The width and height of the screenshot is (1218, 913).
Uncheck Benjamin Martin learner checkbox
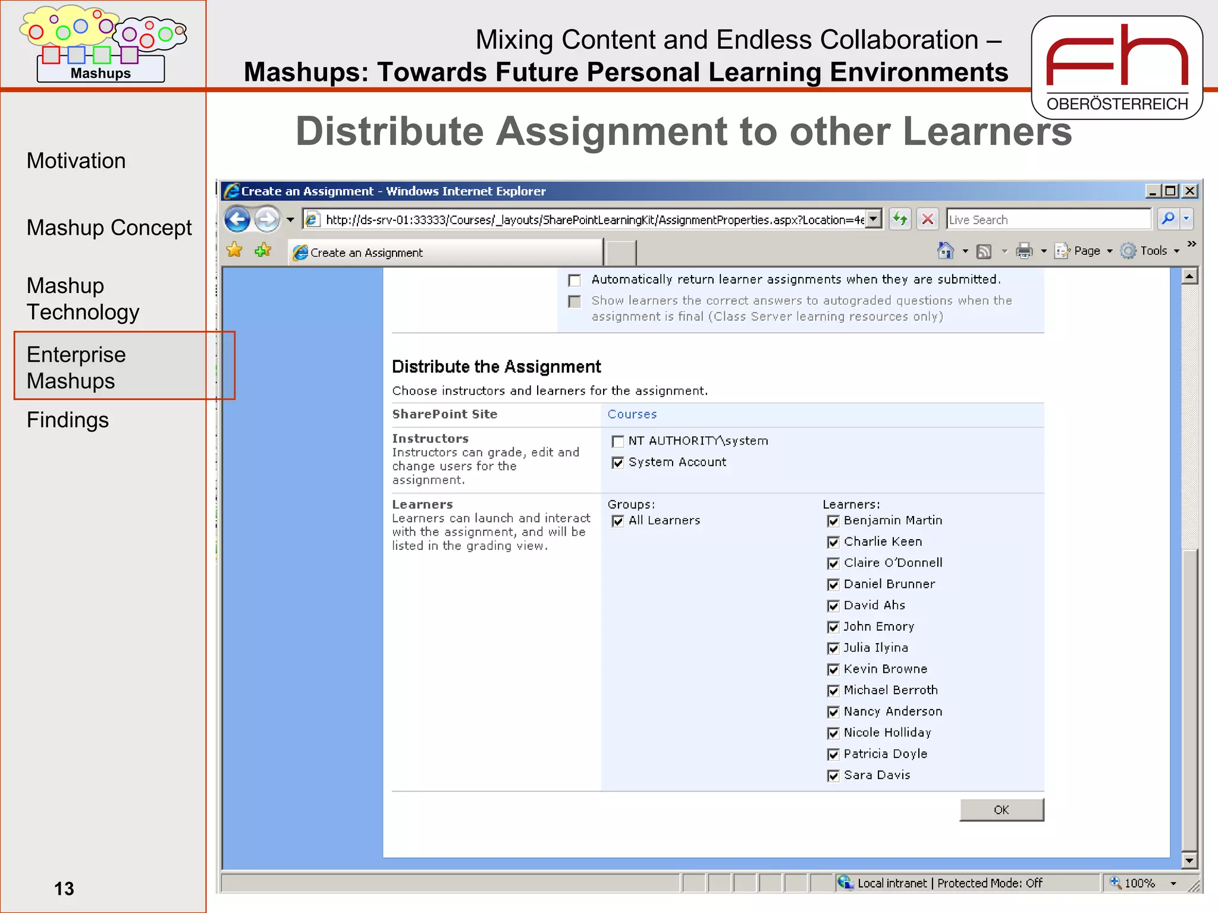click(x=833, y=521)
